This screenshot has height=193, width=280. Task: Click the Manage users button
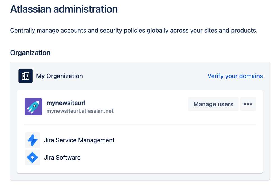213,104
